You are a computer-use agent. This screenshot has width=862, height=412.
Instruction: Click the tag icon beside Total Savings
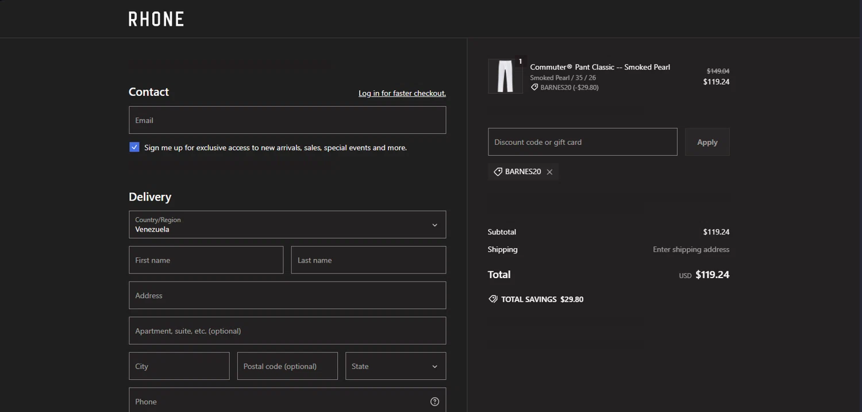[x=492, y=299]
